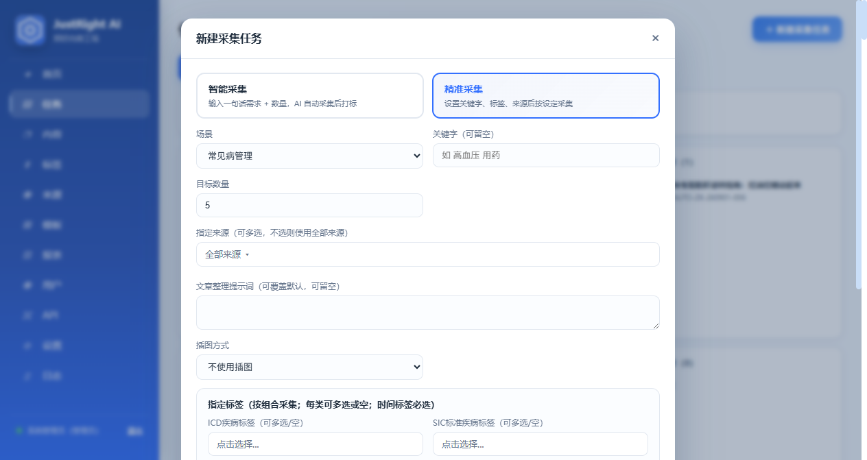
Task: Click the 目标数量 field showing 5
Action: click(x=309, y=205)
